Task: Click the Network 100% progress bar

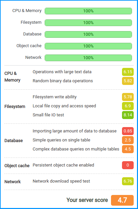Action: coord(88,58)
